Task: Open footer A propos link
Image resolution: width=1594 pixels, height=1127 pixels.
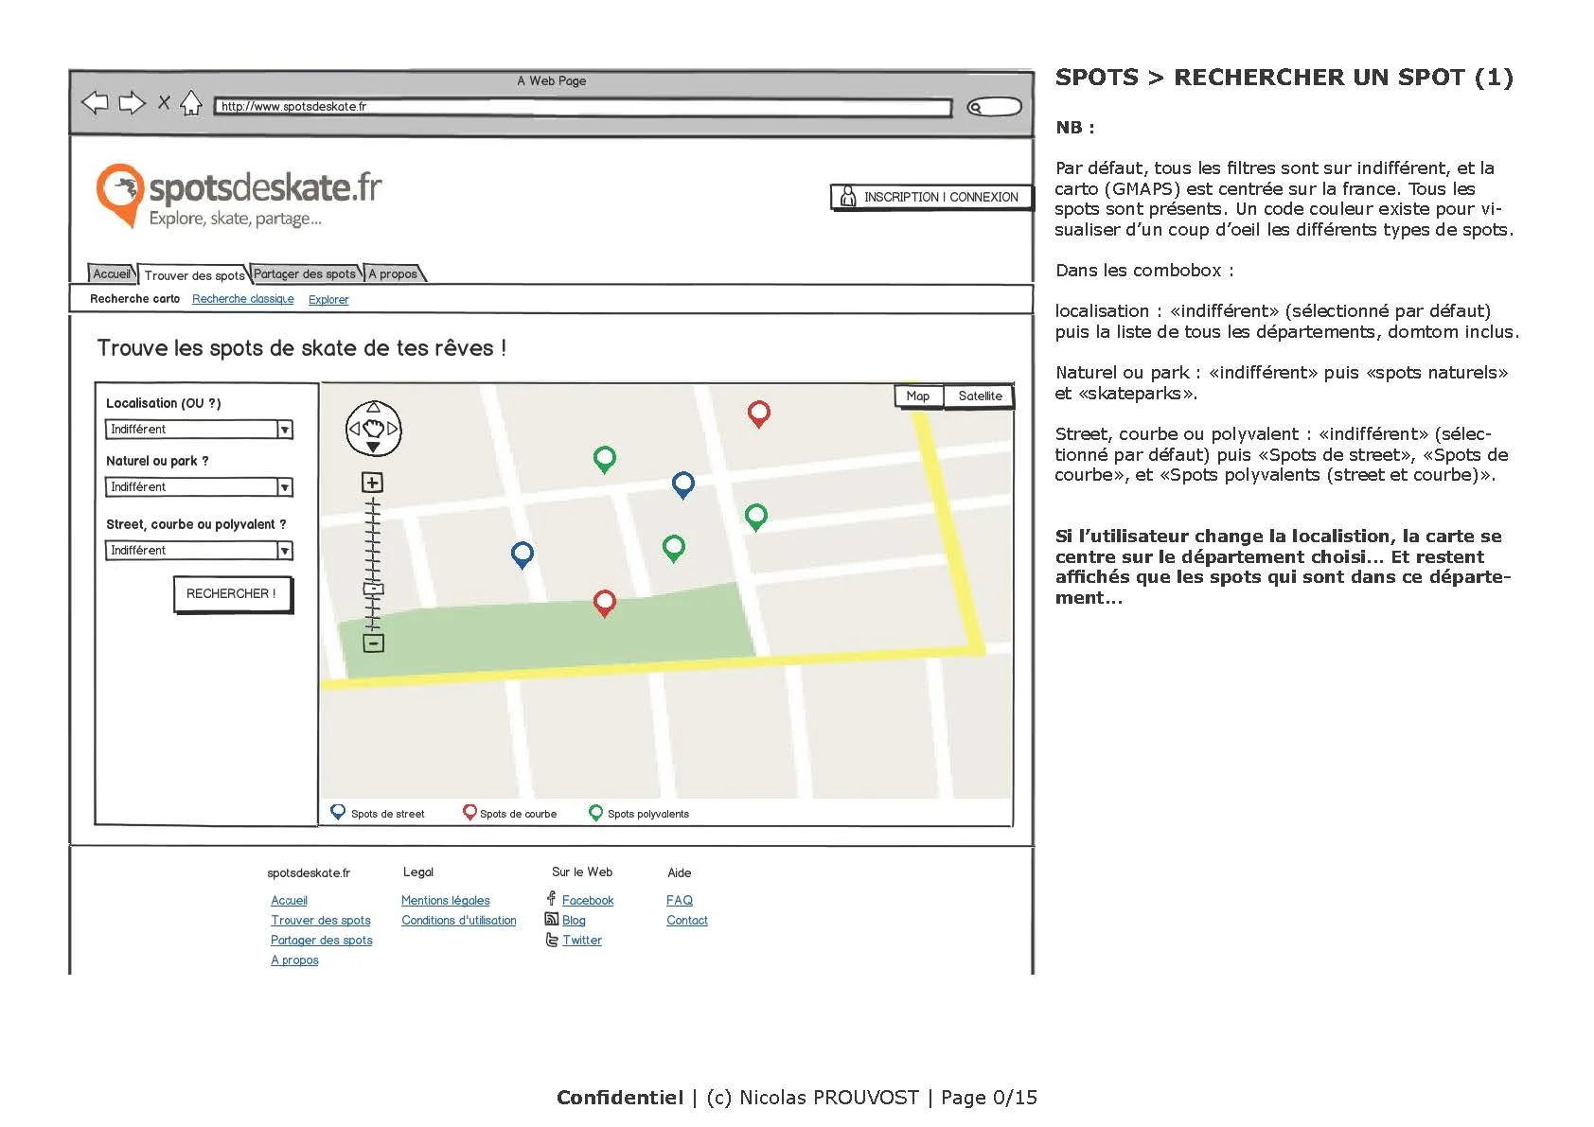Action: click(294, 960)
